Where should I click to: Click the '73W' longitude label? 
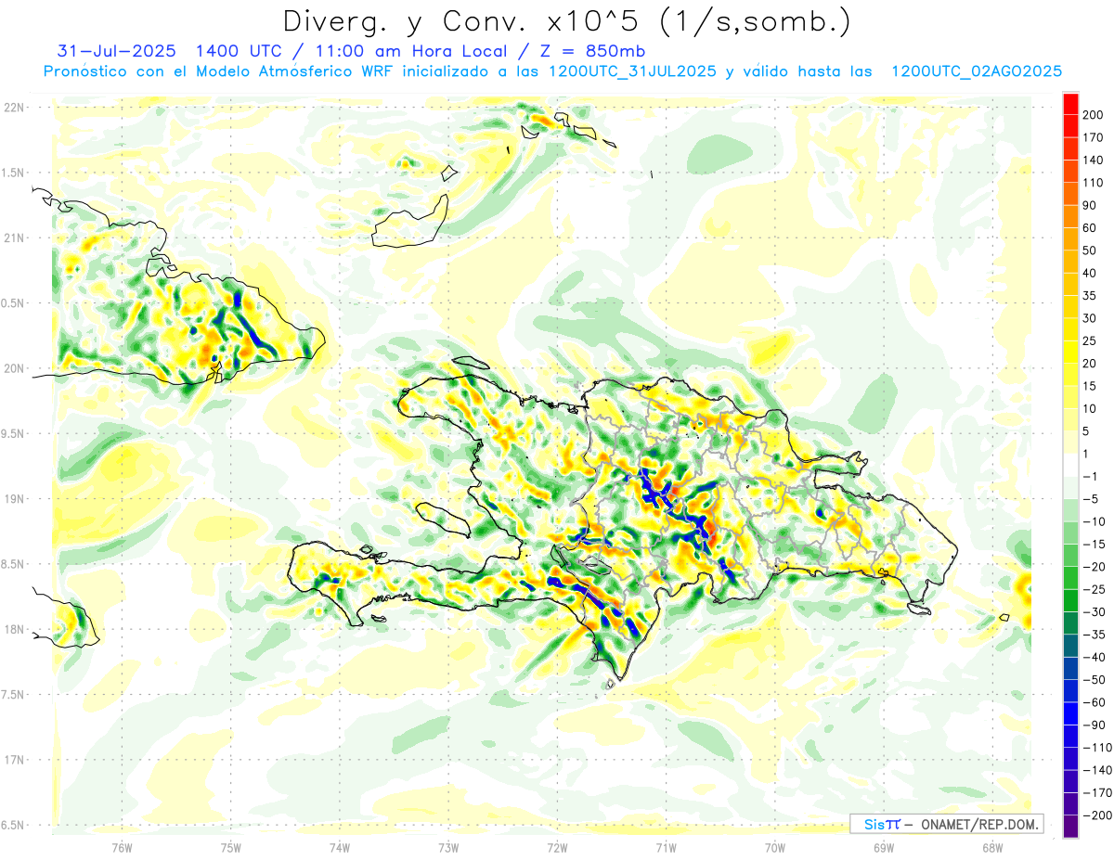click(448, 847)
